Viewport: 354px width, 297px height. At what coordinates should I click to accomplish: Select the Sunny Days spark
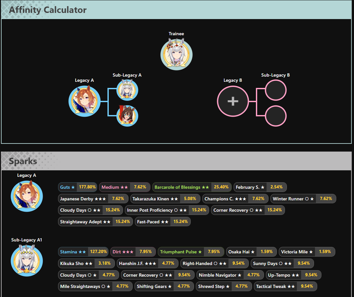(282, 263)
